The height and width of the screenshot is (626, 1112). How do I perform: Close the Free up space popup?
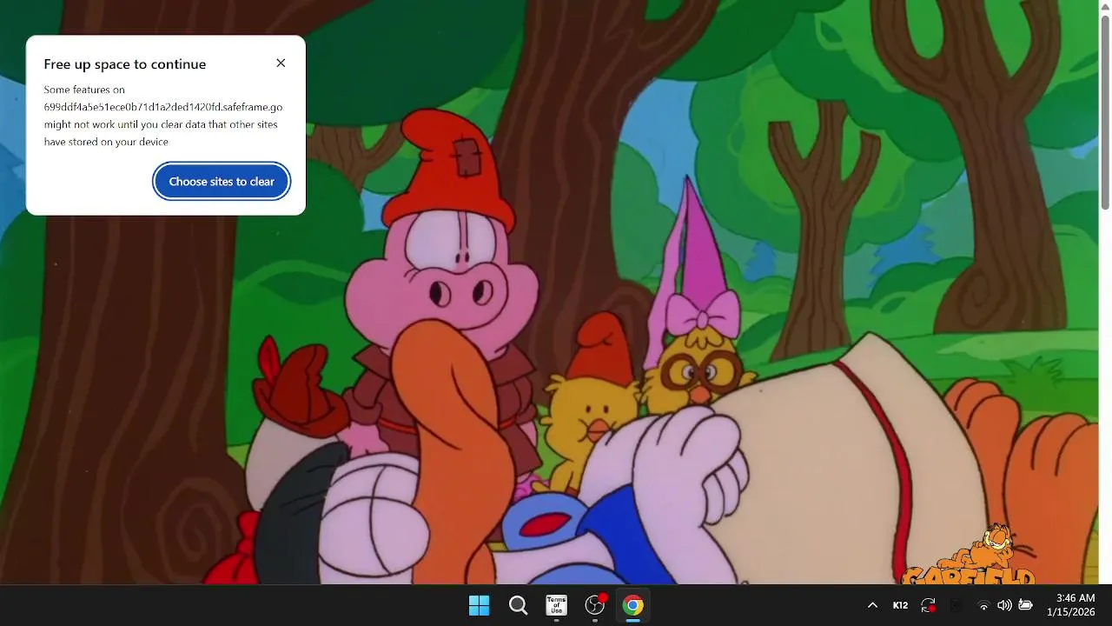tap(281, 63)
